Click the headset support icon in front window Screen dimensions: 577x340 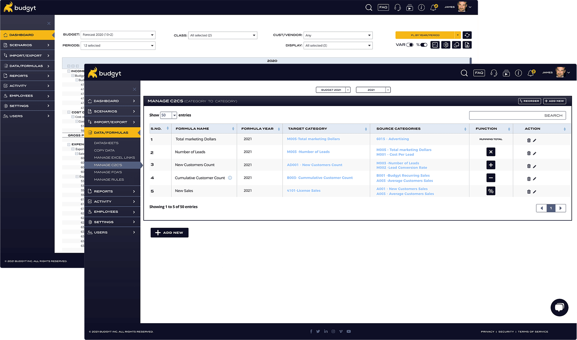tap(494, 73)
